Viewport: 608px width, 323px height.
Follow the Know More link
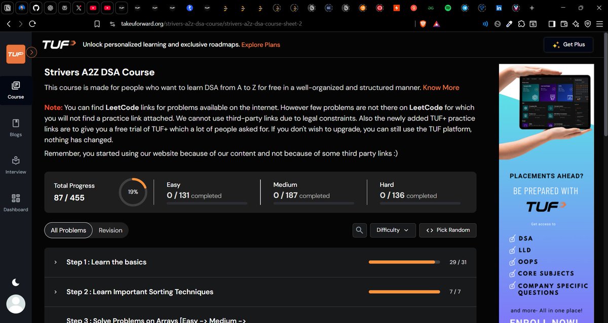point(441,88)
